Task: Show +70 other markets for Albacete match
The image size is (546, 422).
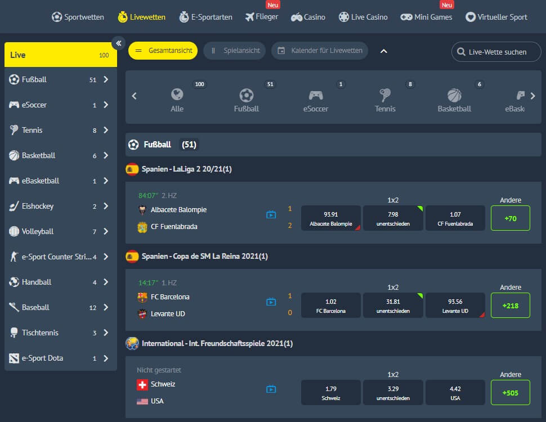Action: (510, 218)
